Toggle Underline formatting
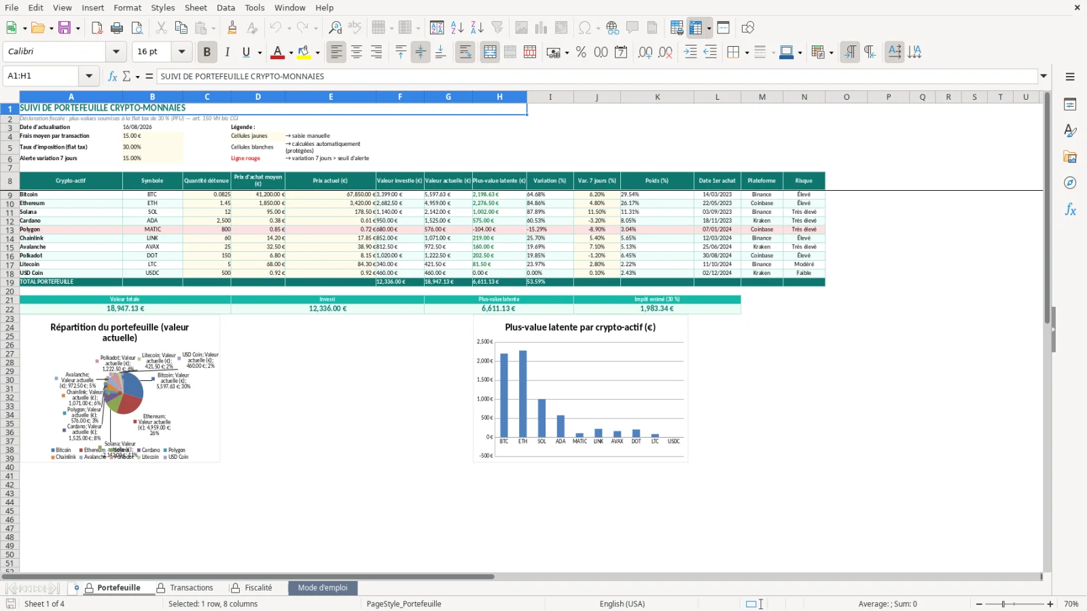Image resolution: width=1087 pixels, height=611 pixels. click(246, 52)
